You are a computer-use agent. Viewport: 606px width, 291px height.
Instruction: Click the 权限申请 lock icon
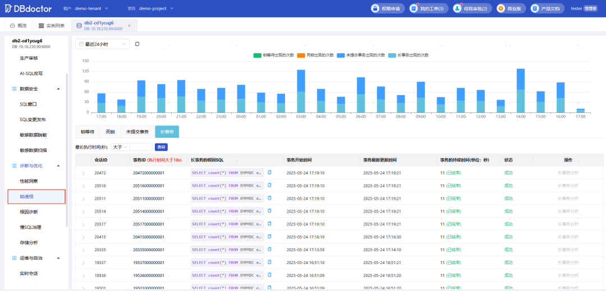pyautogui.click(x=375, y=8)
